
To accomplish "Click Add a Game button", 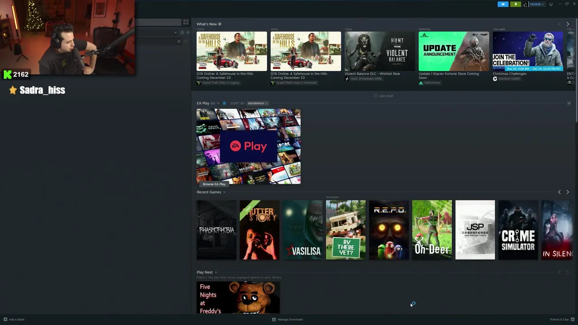I will point(14,320).
